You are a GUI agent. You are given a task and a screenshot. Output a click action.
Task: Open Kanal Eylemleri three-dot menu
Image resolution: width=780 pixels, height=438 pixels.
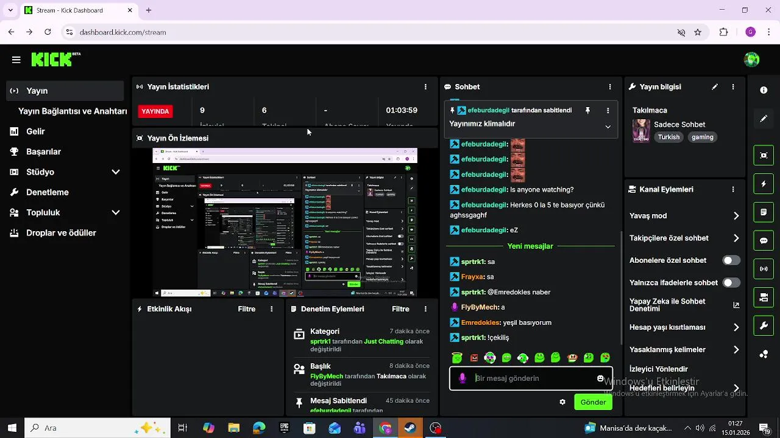pos(733,189)
